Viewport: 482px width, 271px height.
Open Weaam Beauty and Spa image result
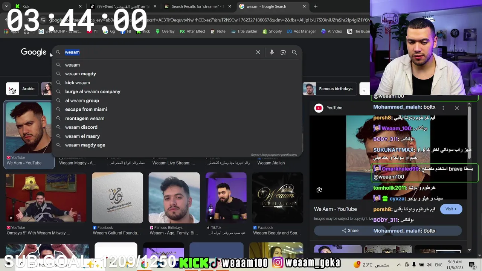pos(278,198)
